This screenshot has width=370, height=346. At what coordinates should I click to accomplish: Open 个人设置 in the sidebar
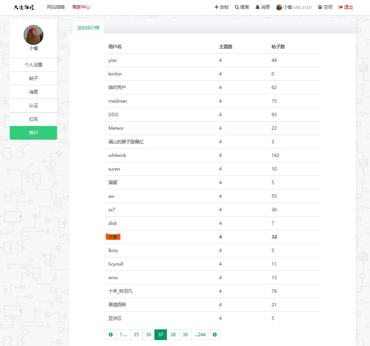click(x=34, y=65)
